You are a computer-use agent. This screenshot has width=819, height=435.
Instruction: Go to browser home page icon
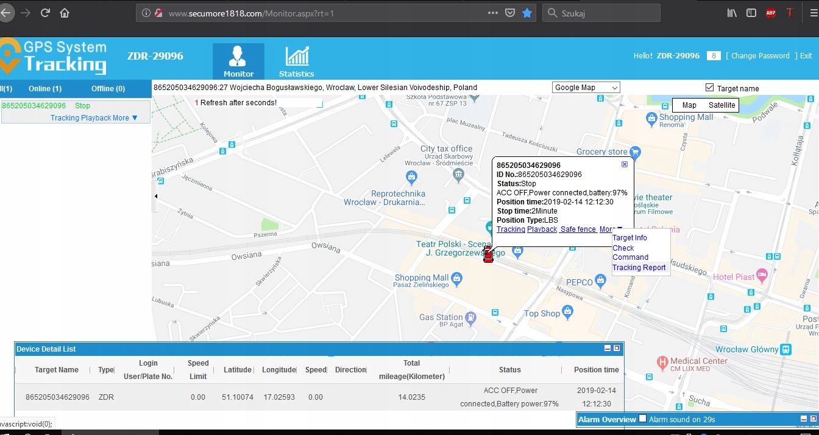point(65,13)
